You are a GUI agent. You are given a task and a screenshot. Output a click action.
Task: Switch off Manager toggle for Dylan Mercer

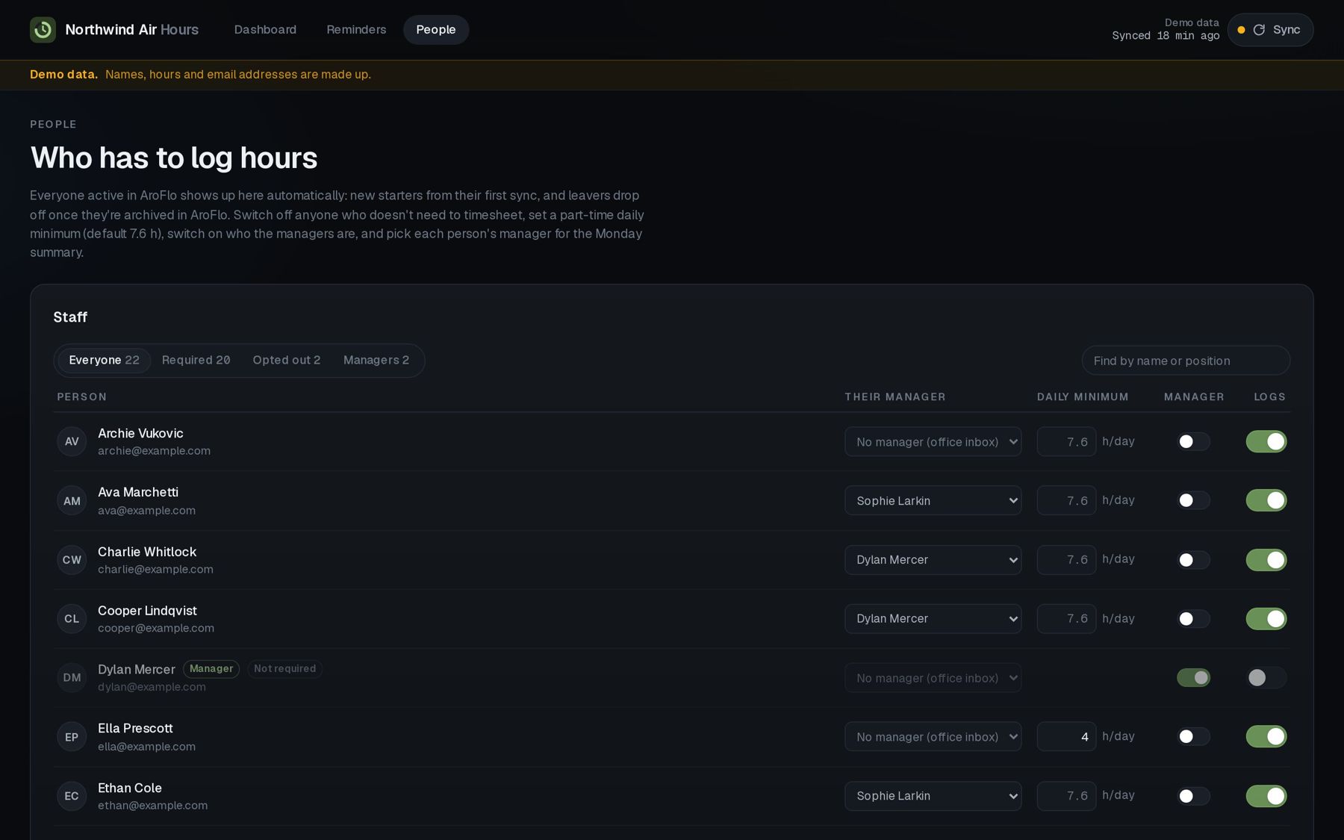(1193, 678)
